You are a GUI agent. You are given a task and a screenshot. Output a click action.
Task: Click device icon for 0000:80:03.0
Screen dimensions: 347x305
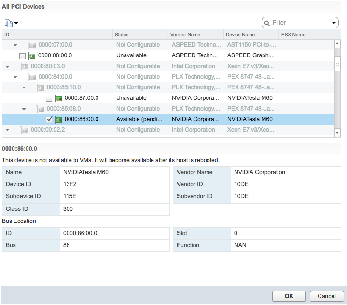[24, 67]
